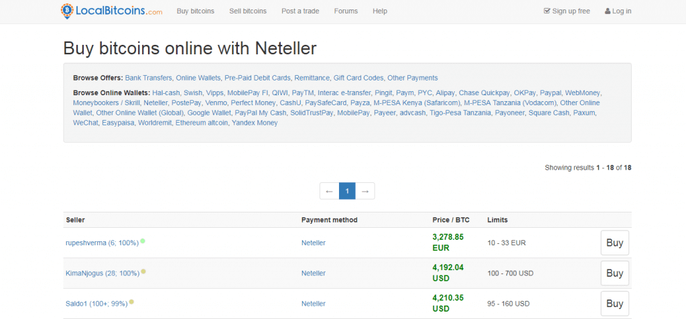Browse Pre-Paid Debit Cards offers
Image resolution: width=686 pixels, height=319 pixels.
(x=257, y=78)
